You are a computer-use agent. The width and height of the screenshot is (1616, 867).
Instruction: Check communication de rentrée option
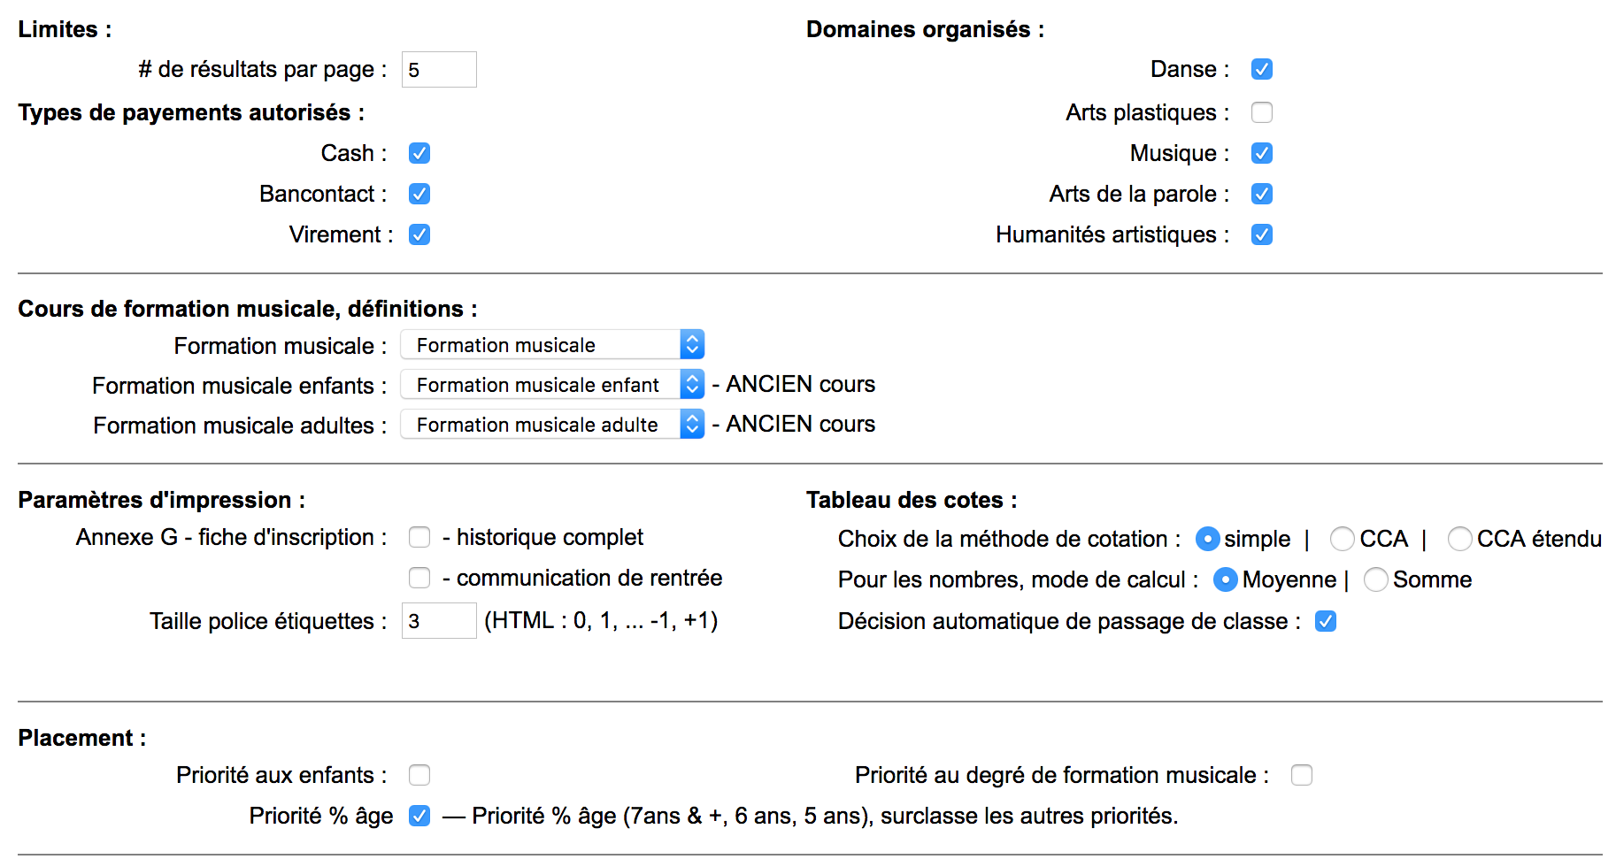tap(419, 578)
